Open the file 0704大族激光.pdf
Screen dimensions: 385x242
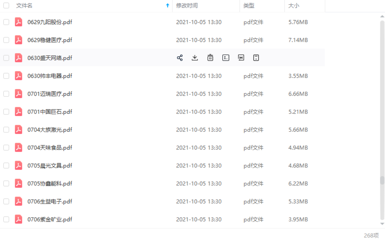(x=50, y=130)
